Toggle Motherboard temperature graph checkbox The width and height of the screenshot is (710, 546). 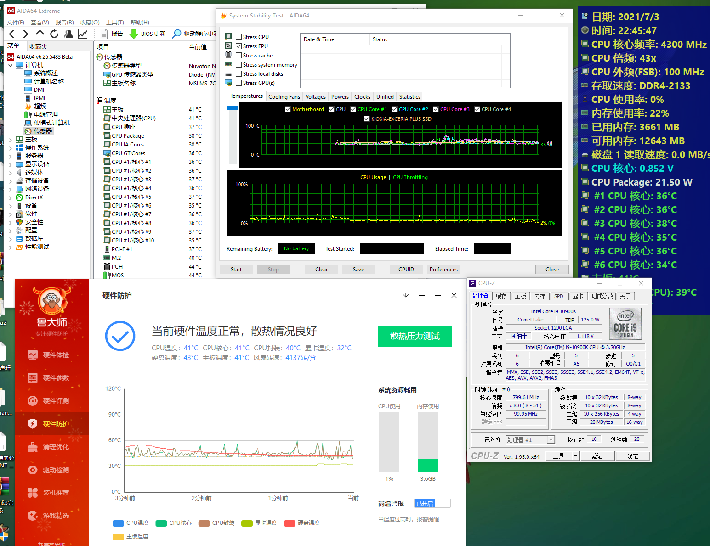pyautogui.click(x=288, y=109)
